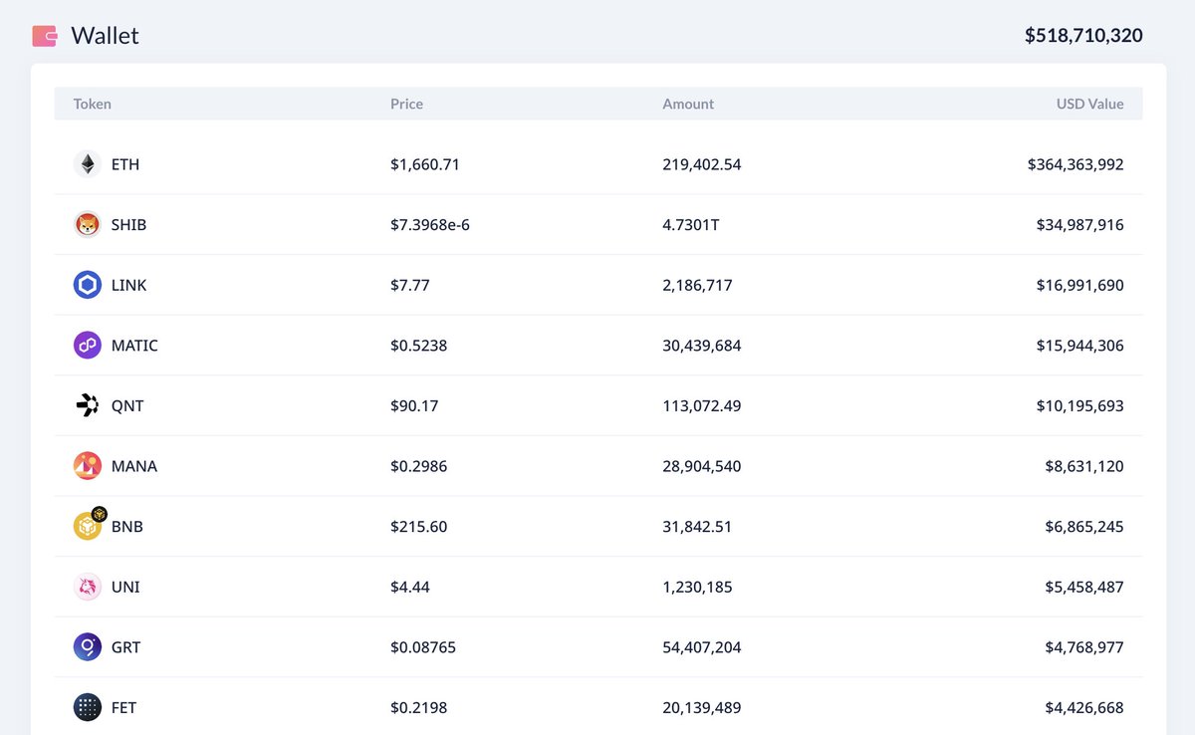Click the Amount column header
This screenshot has height=735, width=1195.
[688, 104]
